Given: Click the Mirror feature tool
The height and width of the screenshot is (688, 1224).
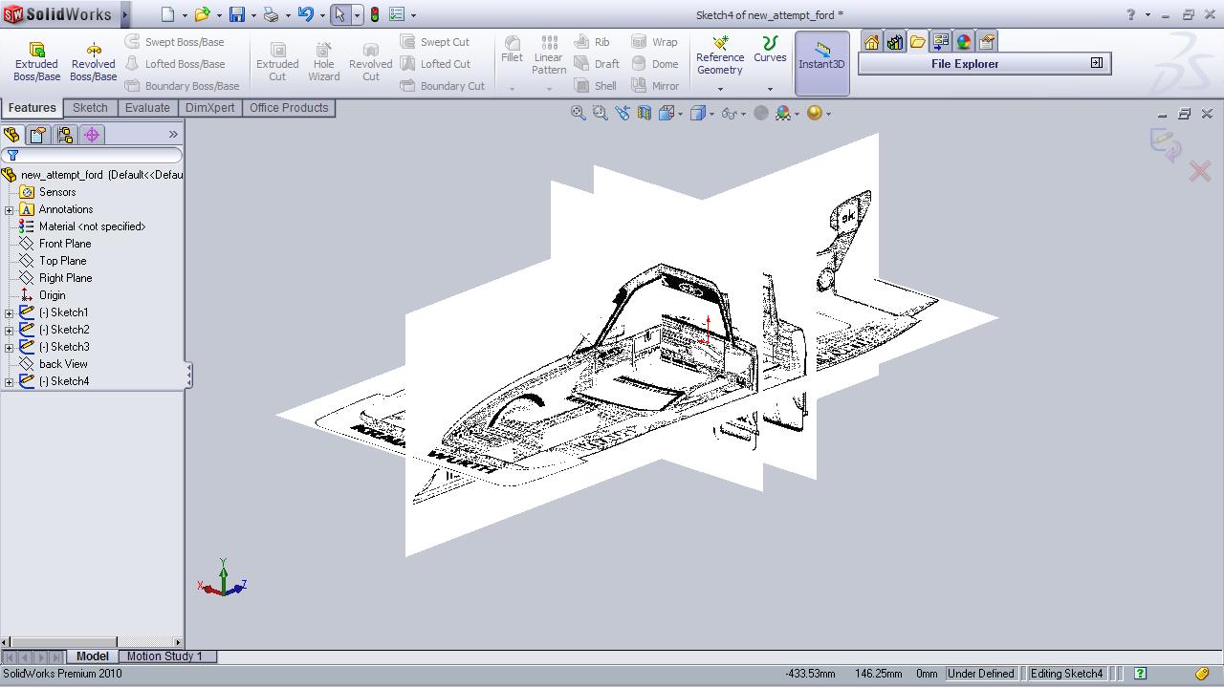Looking at the screenshot, I should pos(656,86).
